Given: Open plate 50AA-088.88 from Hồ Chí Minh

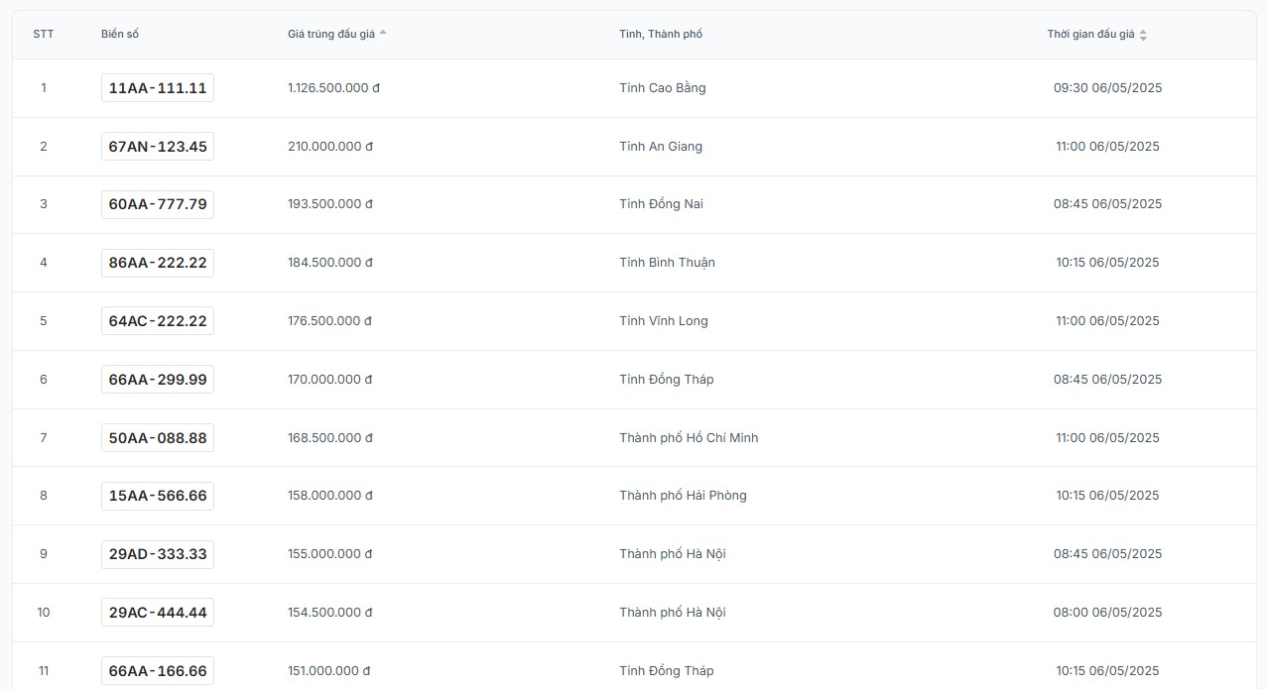Looking at the screenshot, I should click(x=158, y=438).
